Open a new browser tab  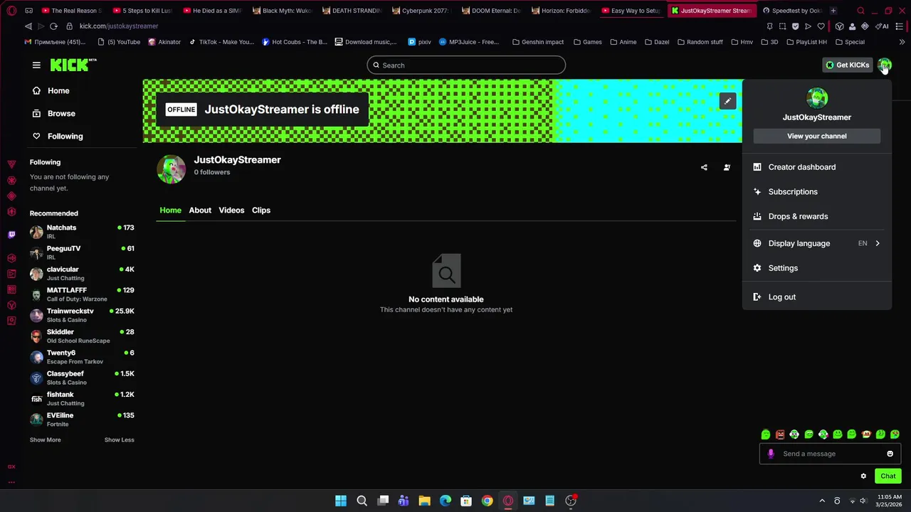(x=833, y=11)
